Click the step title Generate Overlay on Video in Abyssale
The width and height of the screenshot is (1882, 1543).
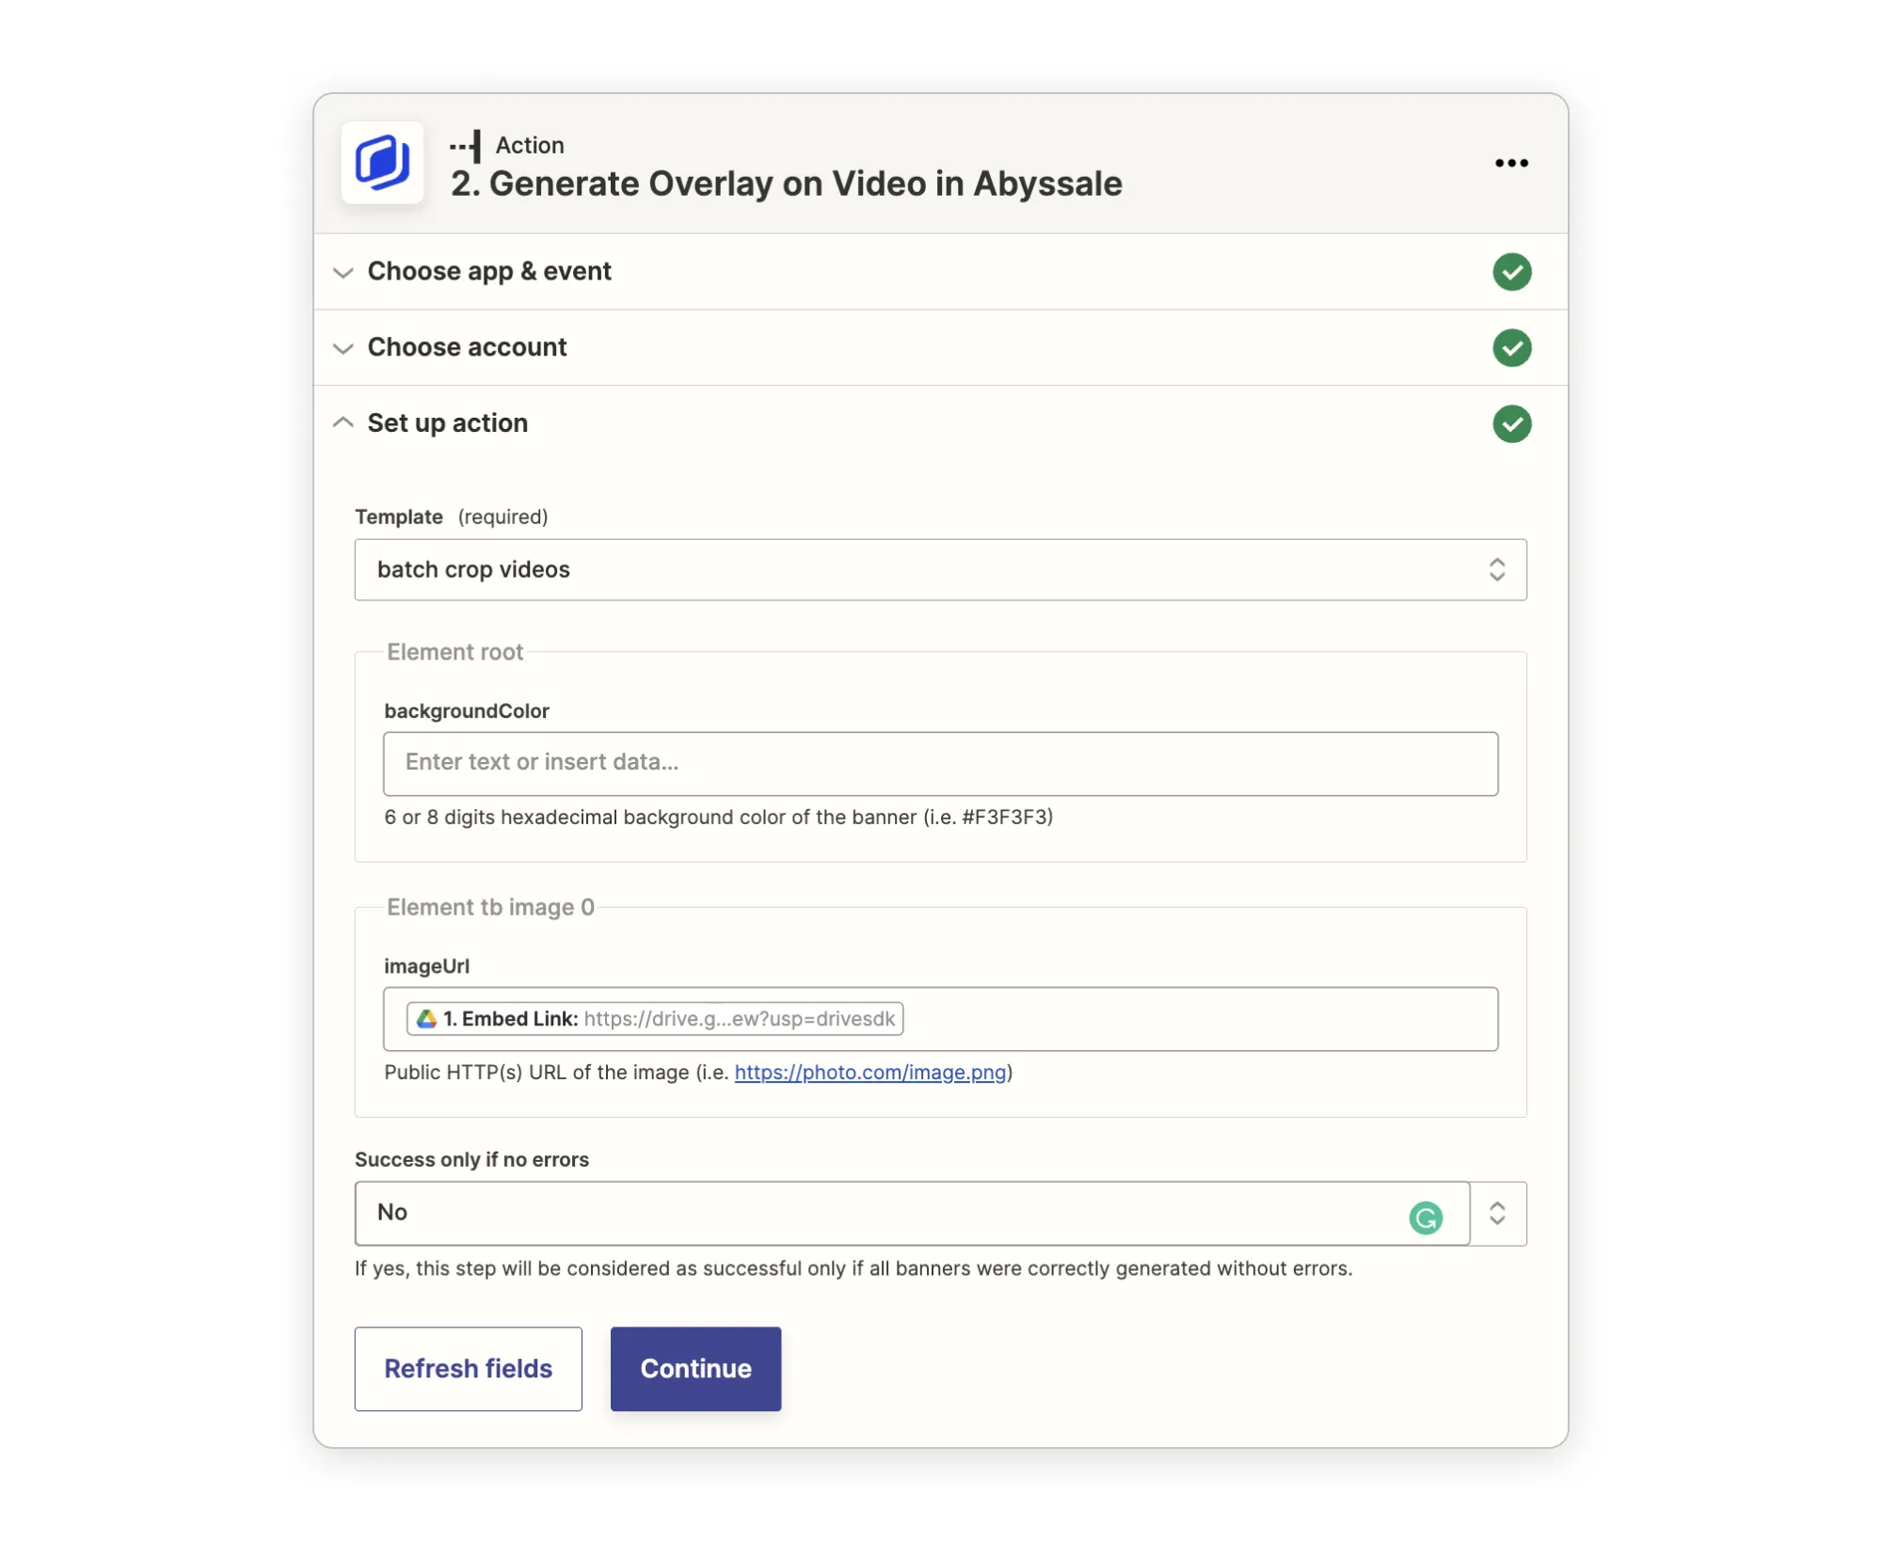point(786,183)
